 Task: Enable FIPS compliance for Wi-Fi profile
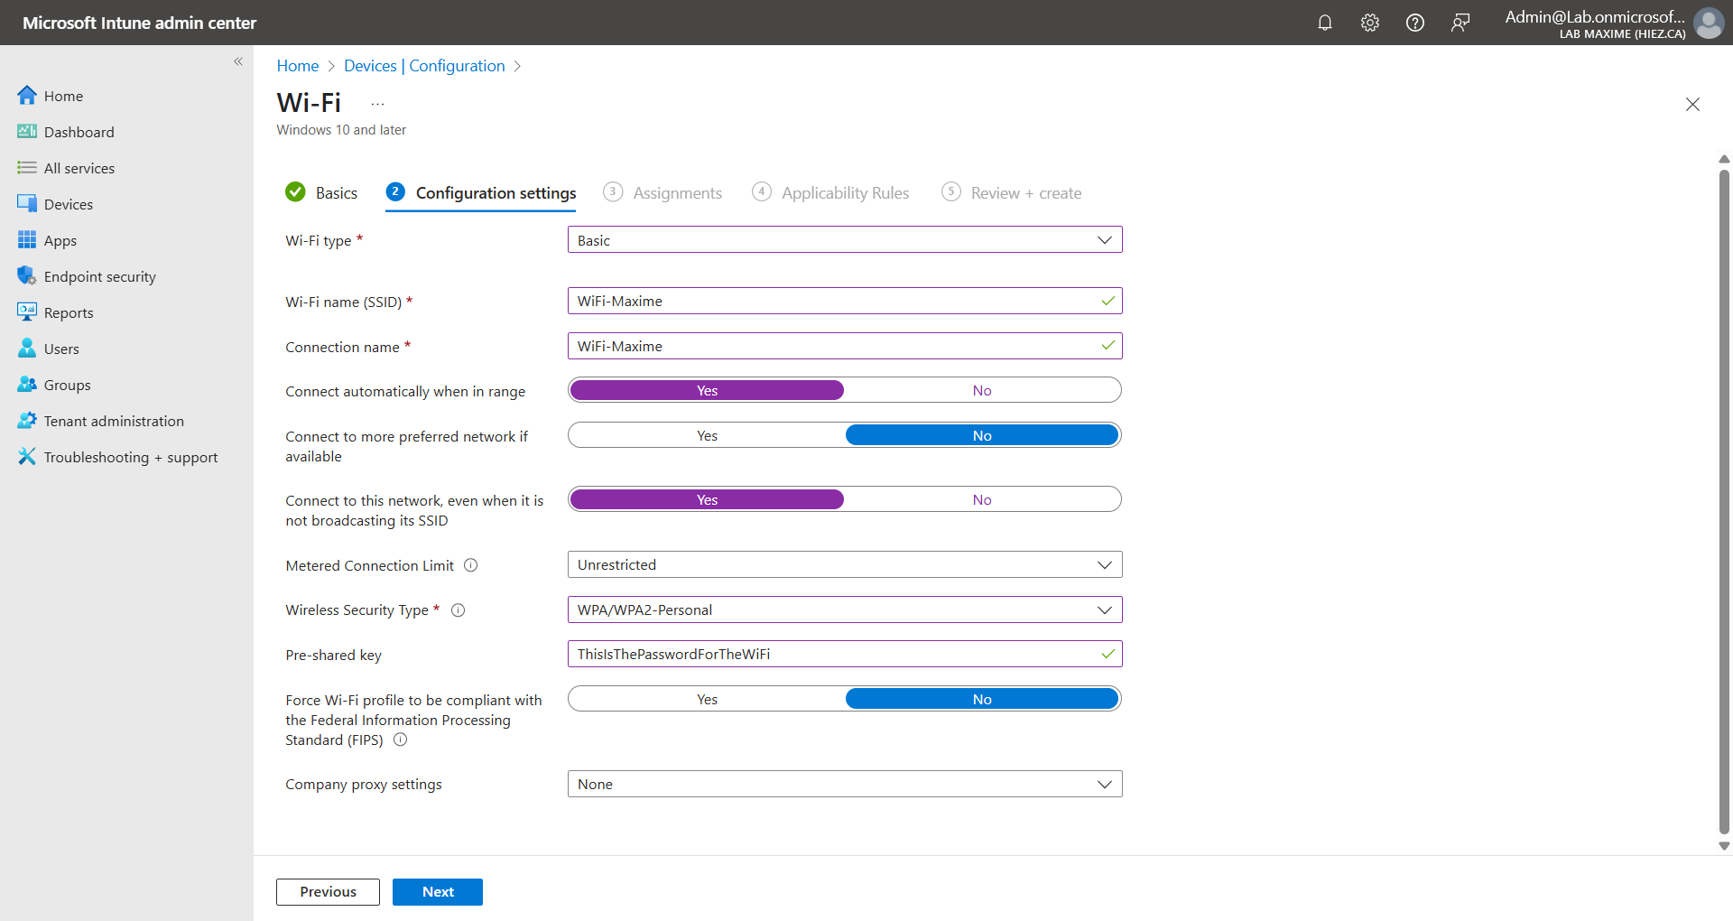pos(707,699)
